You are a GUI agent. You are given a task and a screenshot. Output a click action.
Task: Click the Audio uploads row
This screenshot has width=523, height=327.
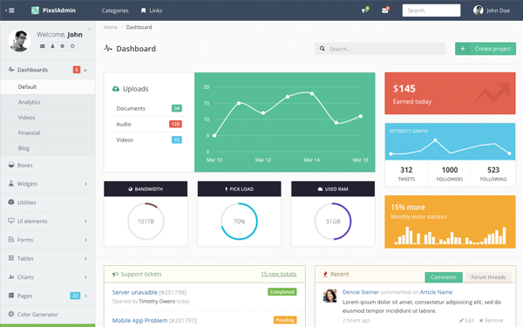coord(149,124)
